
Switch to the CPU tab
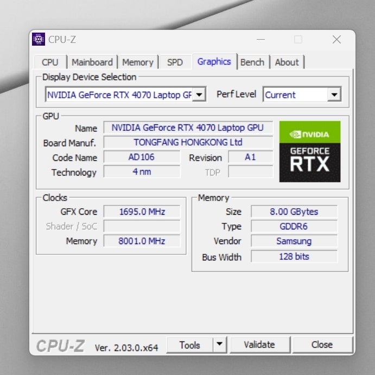[50, 62]
